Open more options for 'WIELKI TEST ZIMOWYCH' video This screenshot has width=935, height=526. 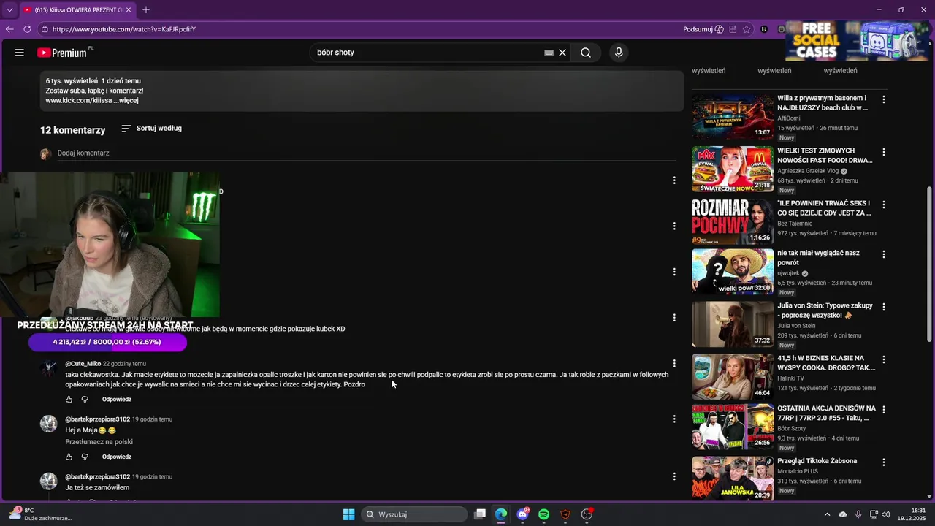tap(884, 152)
